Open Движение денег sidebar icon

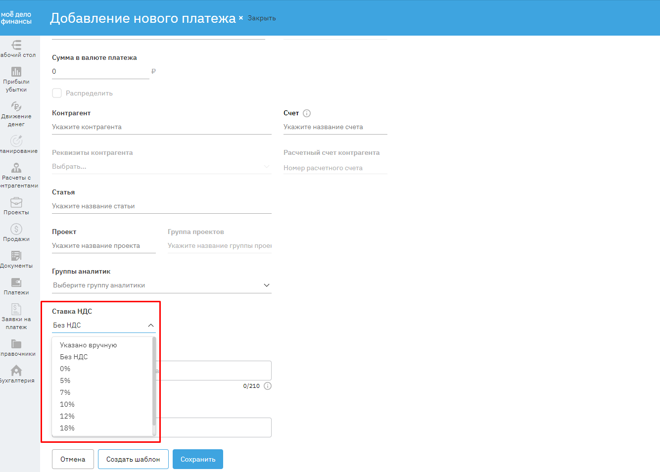point(16,106)
